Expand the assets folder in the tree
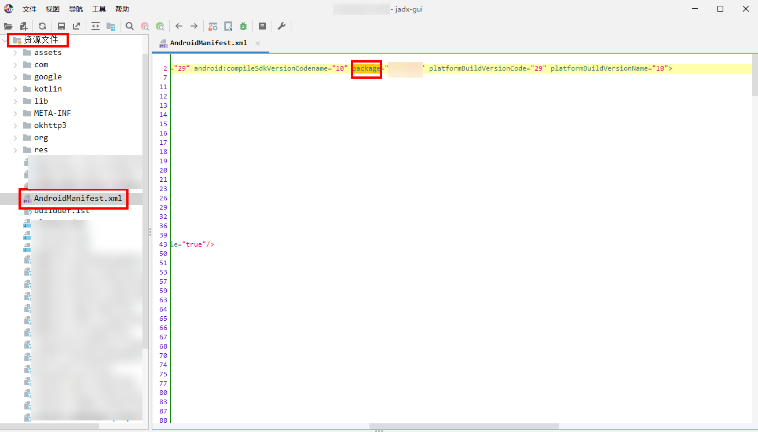This screenshot has height=432, width=758. [x=16, y=53]
